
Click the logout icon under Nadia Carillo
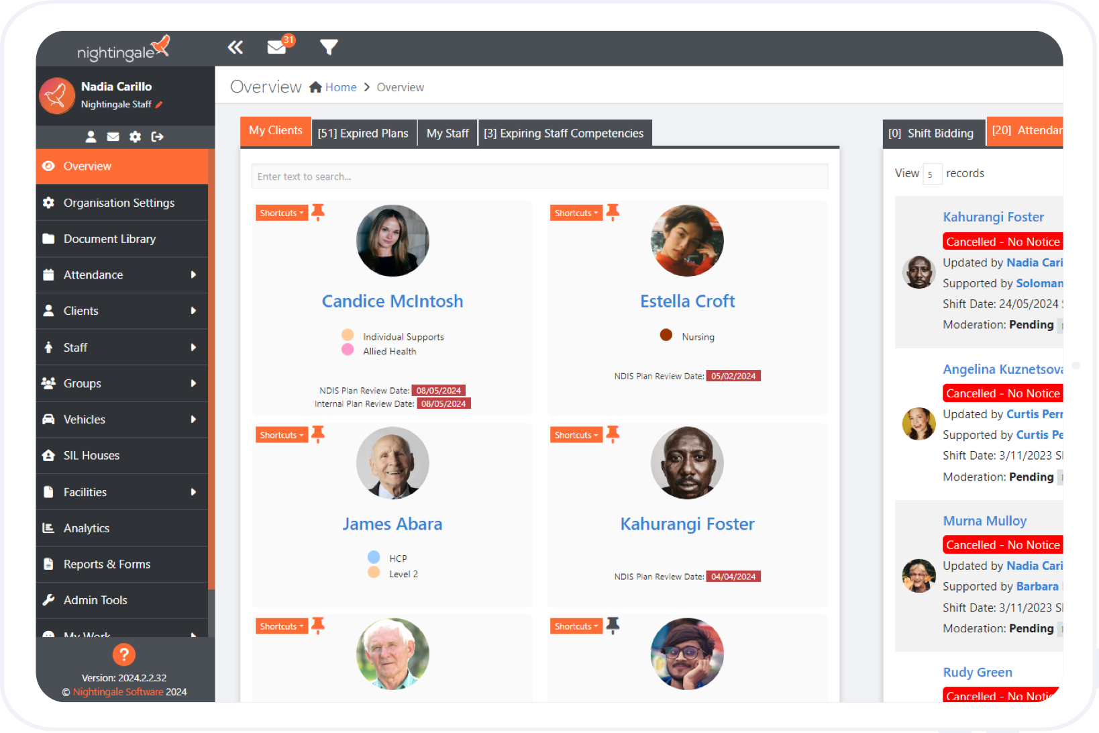pyautogui.click(x=158, y=137)
